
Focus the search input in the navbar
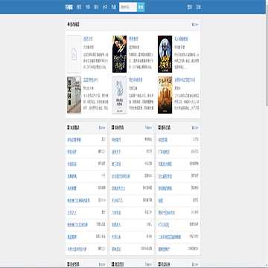point(128,7)
